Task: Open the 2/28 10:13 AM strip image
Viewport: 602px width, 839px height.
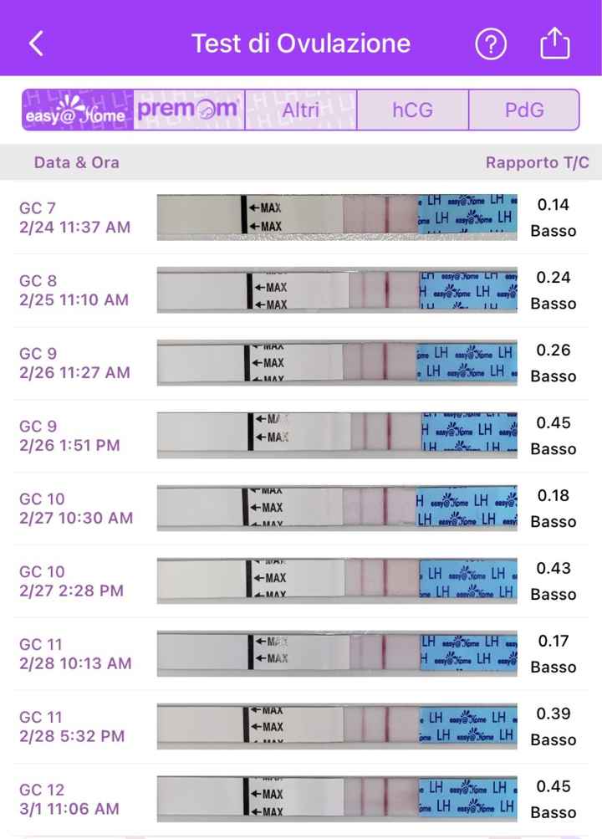Action: (x=337, y=654)
